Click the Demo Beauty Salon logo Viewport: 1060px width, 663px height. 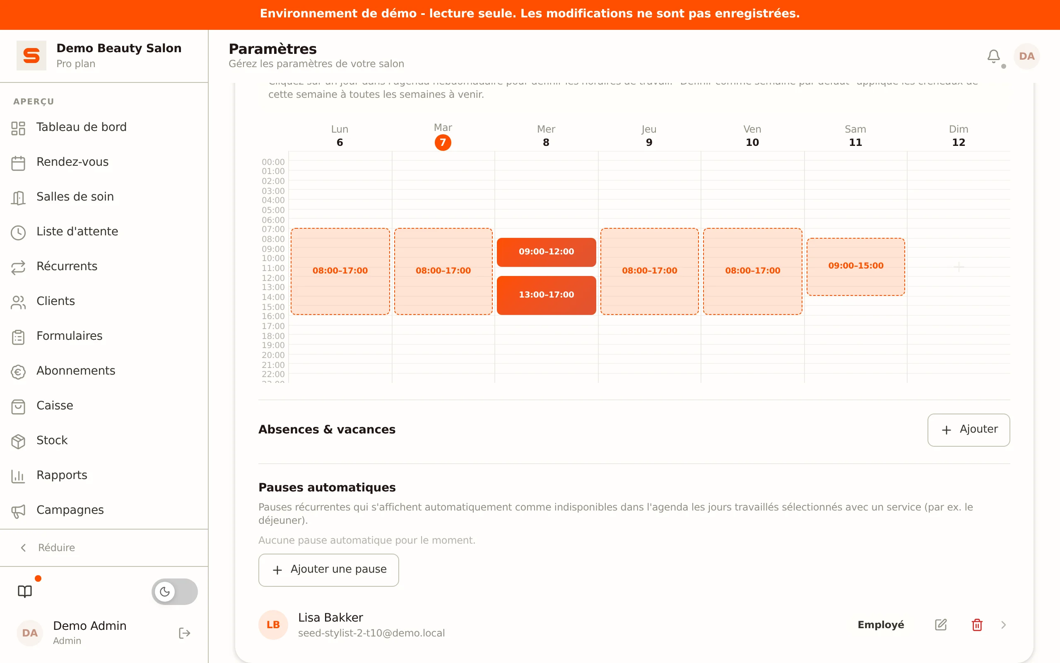(31, 56)
